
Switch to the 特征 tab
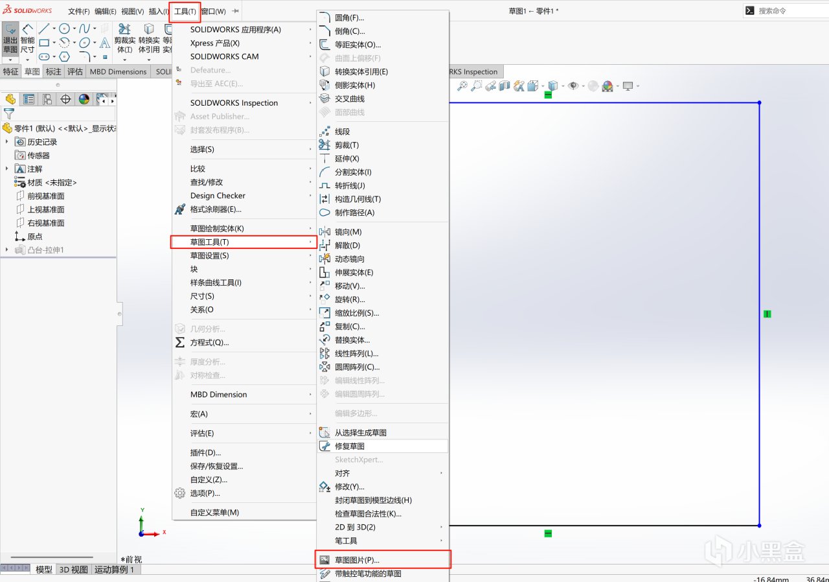(x=11, y=72)
